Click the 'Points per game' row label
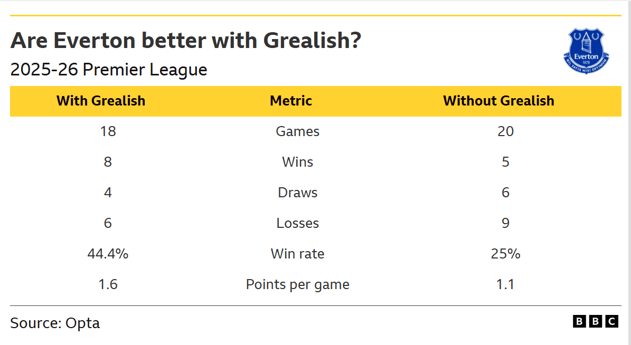 click(x=297, y=284)
